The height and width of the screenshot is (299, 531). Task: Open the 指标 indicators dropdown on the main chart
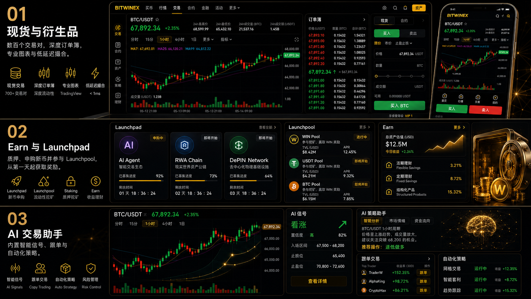tap(226, 39)
